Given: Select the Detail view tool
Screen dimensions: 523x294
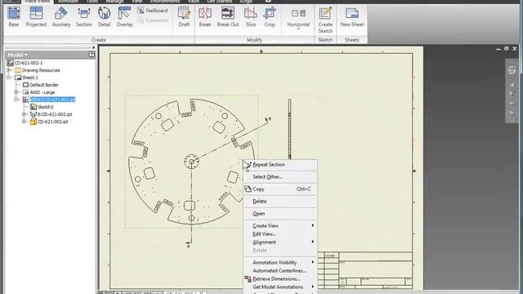Looking at the screenshot, I should [104, 16].
